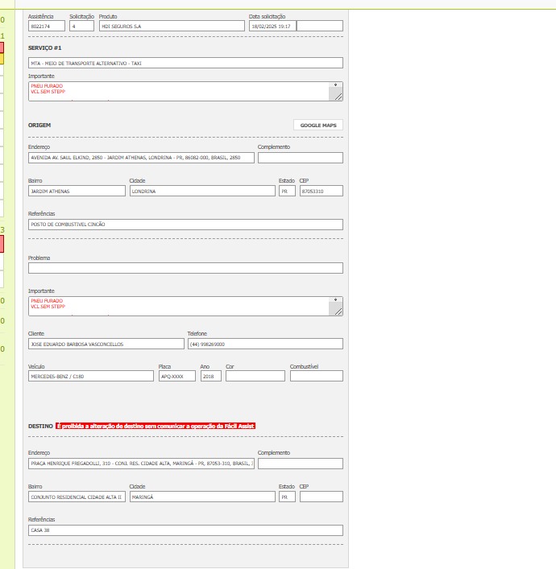The width and height of the screenshot is (556, 569).
Task: Click destination Referências field showing CASA 38
Action: tap(185, 530)
